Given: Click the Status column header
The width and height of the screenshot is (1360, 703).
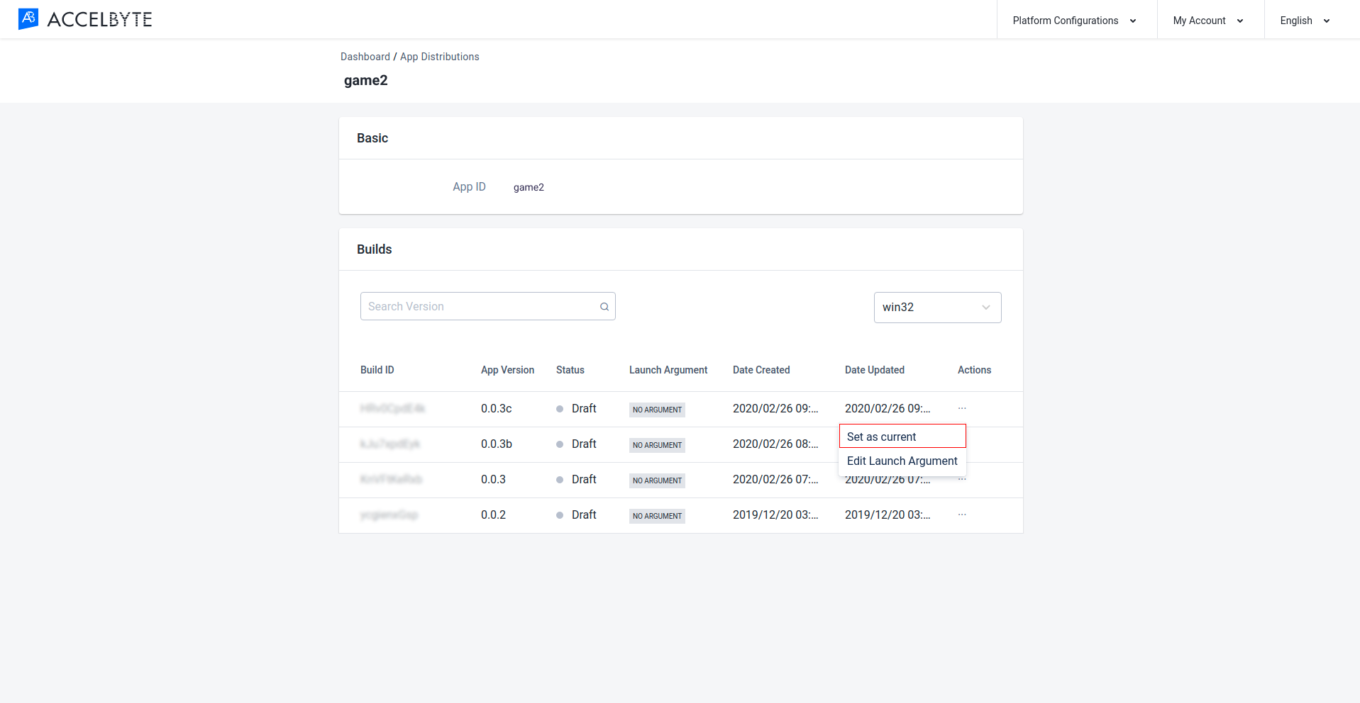Looking at the screenshot, I should pos(570,370).
